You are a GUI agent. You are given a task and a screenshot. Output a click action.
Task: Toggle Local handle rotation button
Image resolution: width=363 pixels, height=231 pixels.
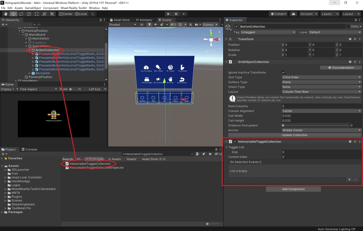[x=80, y=14]
